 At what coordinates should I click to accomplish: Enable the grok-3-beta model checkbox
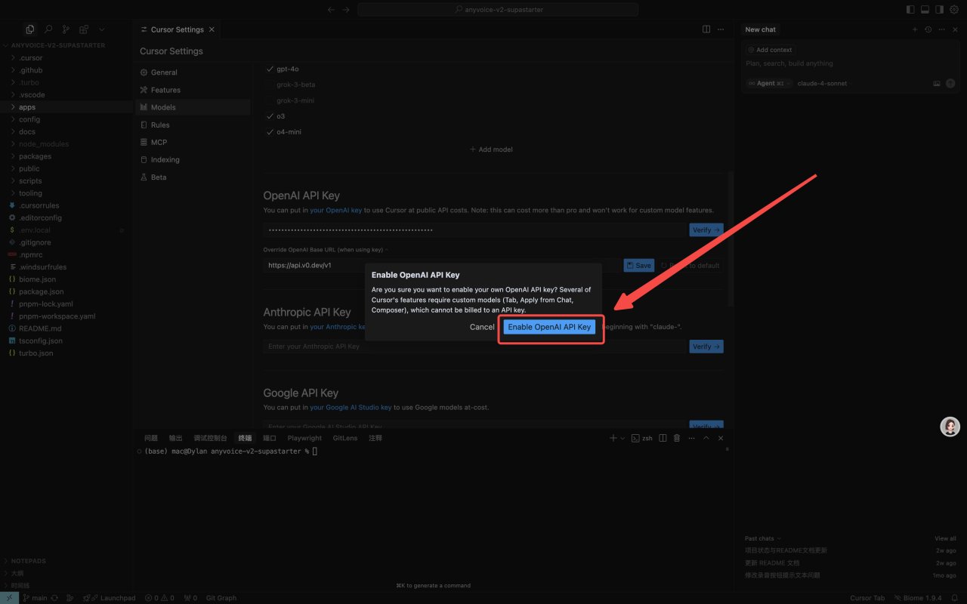pyautogui.click(x=270, y=85)
